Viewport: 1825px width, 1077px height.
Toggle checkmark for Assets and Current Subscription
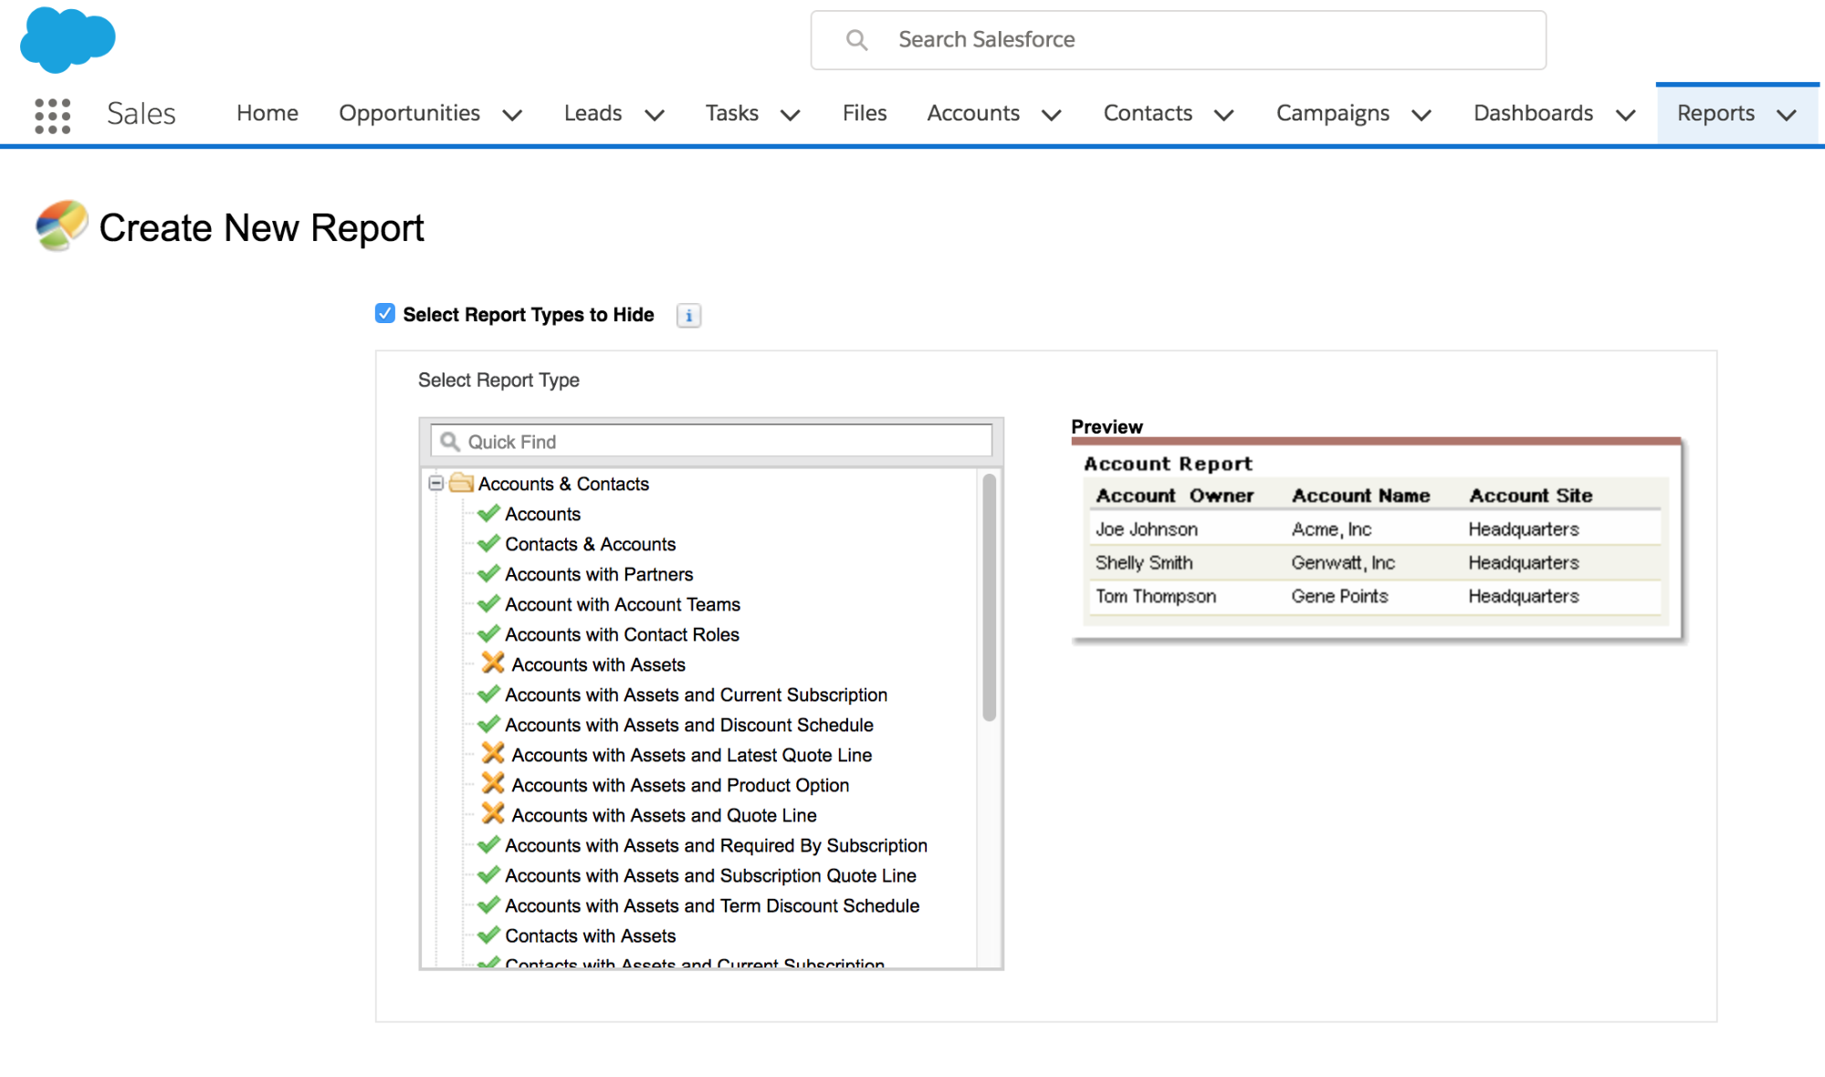click(x=488, y=694)
